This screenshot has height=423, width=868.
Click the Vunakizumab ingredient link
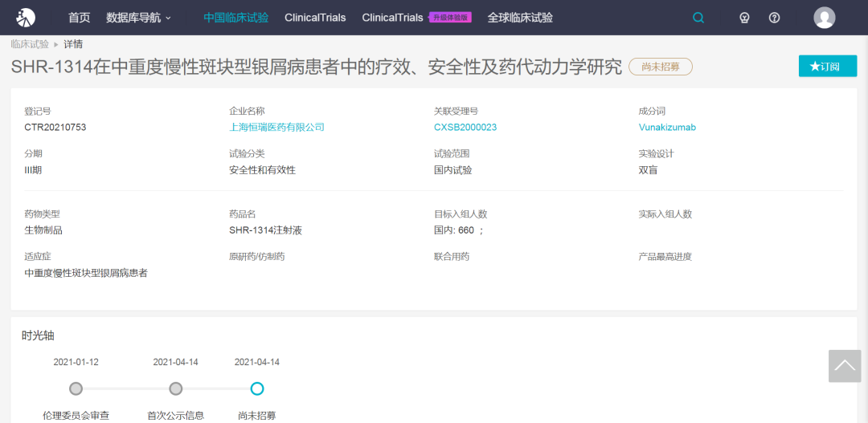pos(666,127)
